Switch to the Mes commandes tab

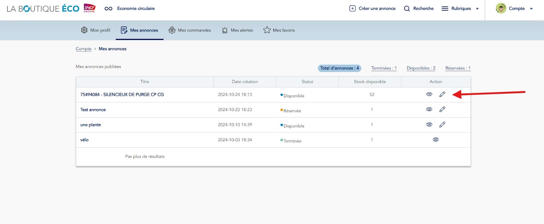[x=190, y=30]
